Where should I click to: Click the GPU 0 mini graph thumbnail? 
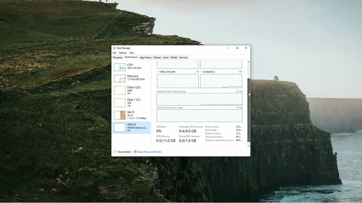point(120,127)
